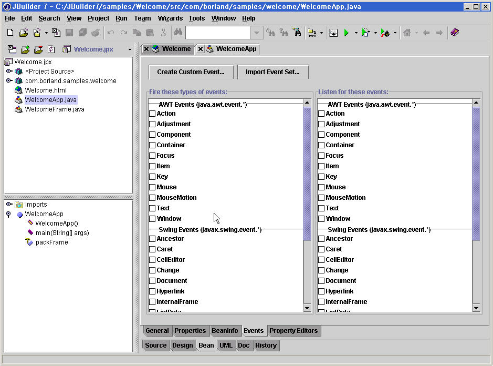493x366 pixels.
Task: Open the Help book icon
Action: click(x=455, y=33)
